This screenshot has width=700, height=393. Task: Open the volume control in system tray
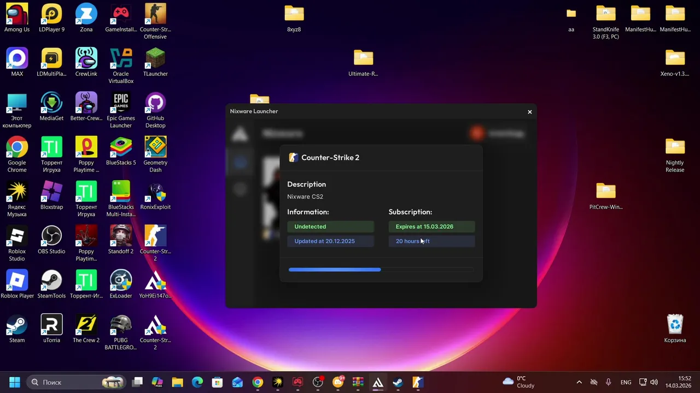point(654,382)
